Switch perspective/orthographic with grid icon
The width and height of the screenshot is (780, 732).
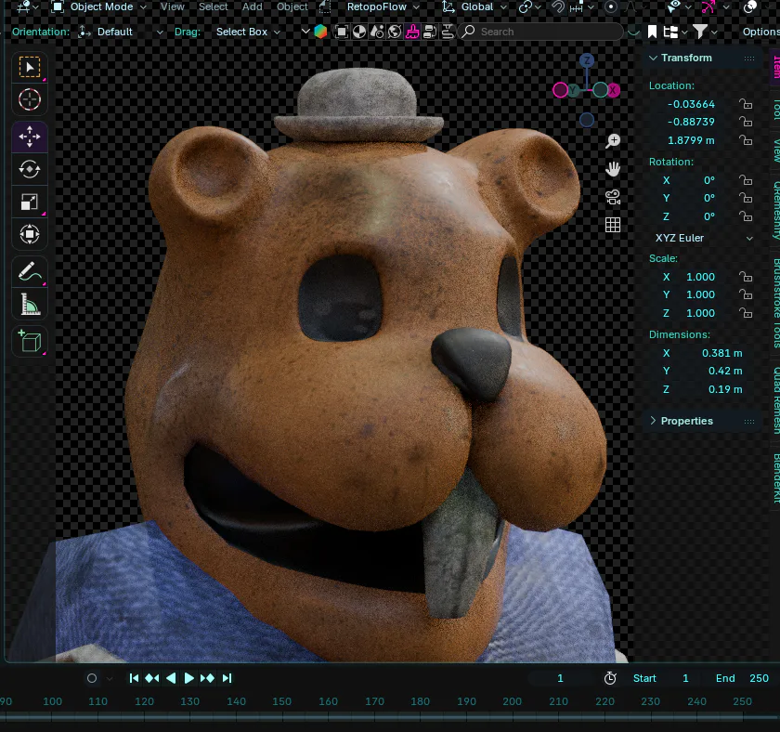coord(612,225)
